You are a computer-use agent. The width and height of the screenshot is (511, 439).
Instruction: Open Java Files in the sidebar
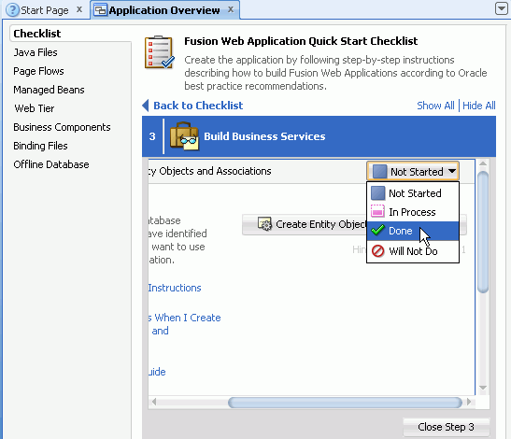point(35,52)
